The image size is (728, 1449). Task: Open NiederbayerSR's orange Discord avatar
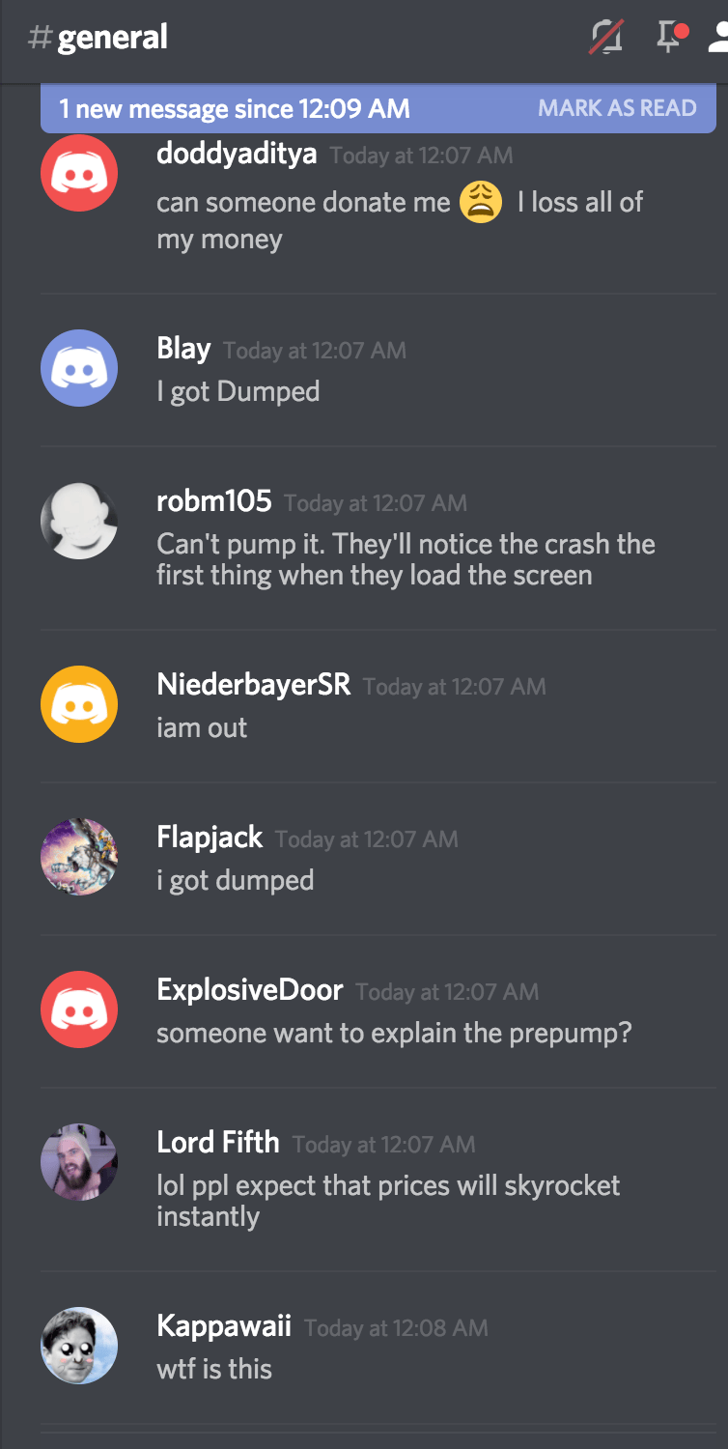click(x=79, y=704)
